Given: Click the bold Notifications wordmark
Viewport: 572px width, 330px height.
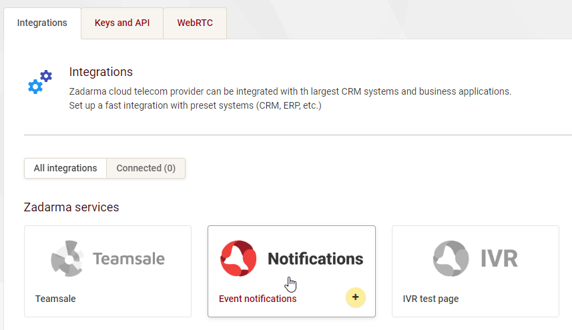Looking at the screenshot, I should pyautogui.click(x=316, y=259).
